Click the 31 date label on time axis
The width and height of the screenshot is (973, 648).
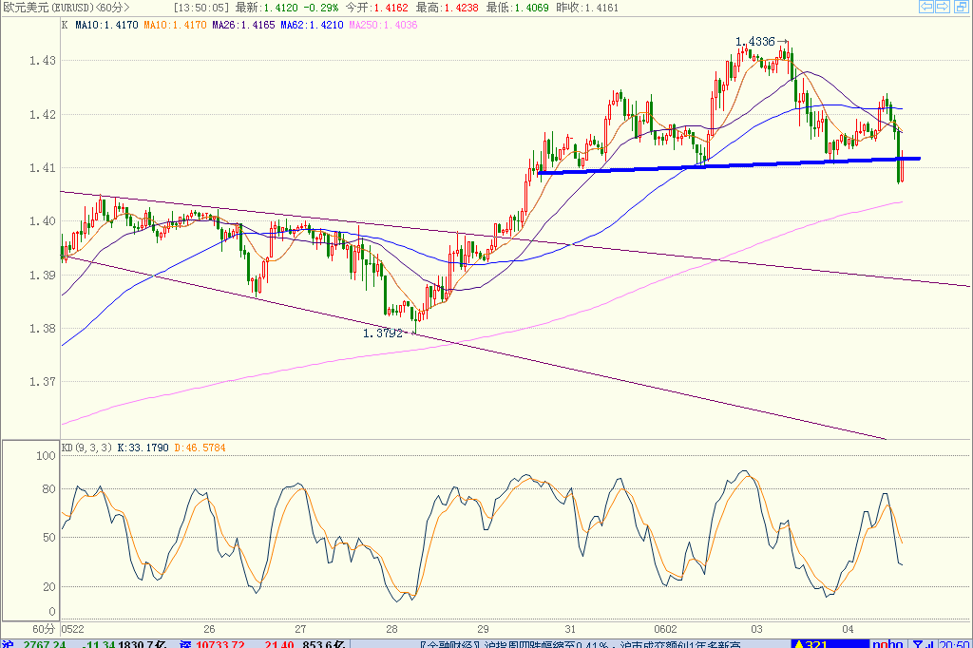570,629
